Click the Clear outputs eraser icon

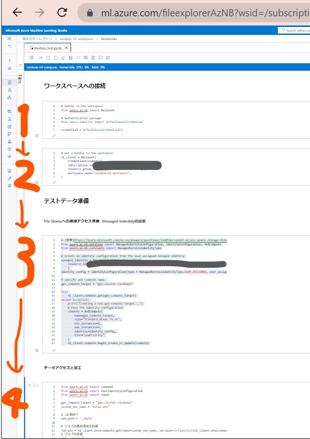[x=63, y=58]
